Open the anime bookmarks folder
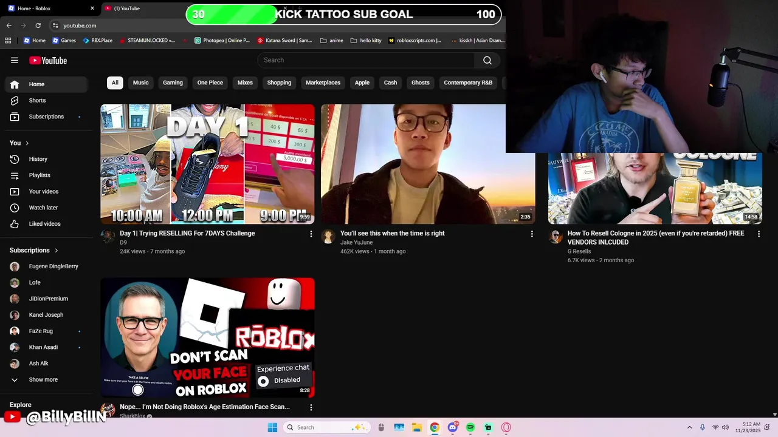 tap(332, 41)
